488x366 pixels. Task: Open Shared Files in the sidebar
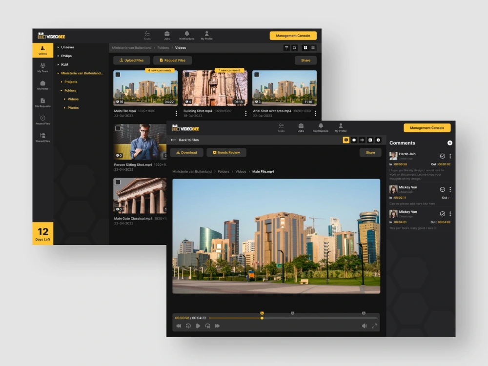click(x=42, y=137)
